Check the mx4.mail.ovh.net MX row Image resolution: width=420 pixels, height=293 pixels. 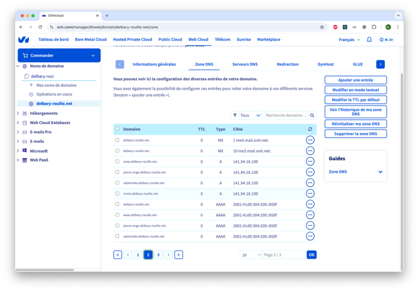pos(117,140)
